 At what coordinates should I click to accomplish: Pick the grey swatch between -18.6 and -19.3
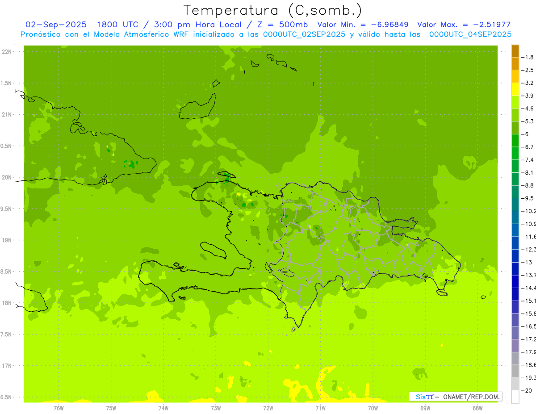click(x=515, y=371)
